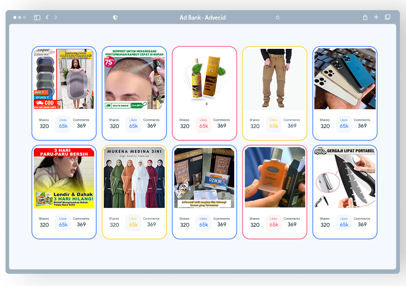The image size is (406, 286).
Task: Reload the page with the refresh icon
Action: coord(278,18)
